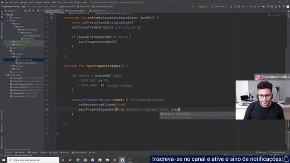
Task: Click the Make Project hammer icon
Action: (x=193, y=7)
